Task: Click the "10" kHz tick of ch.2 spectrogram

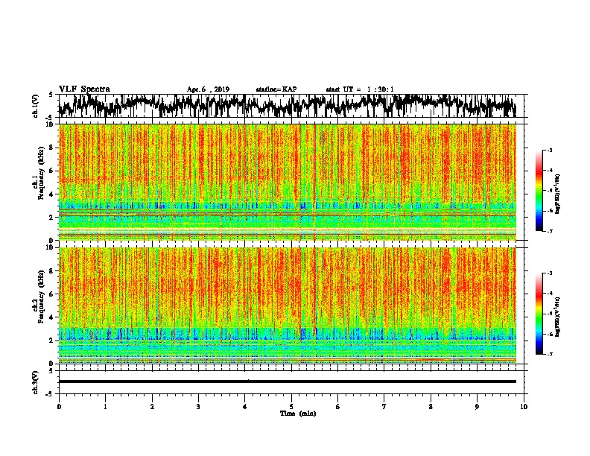Action: [x=51, y=247]
